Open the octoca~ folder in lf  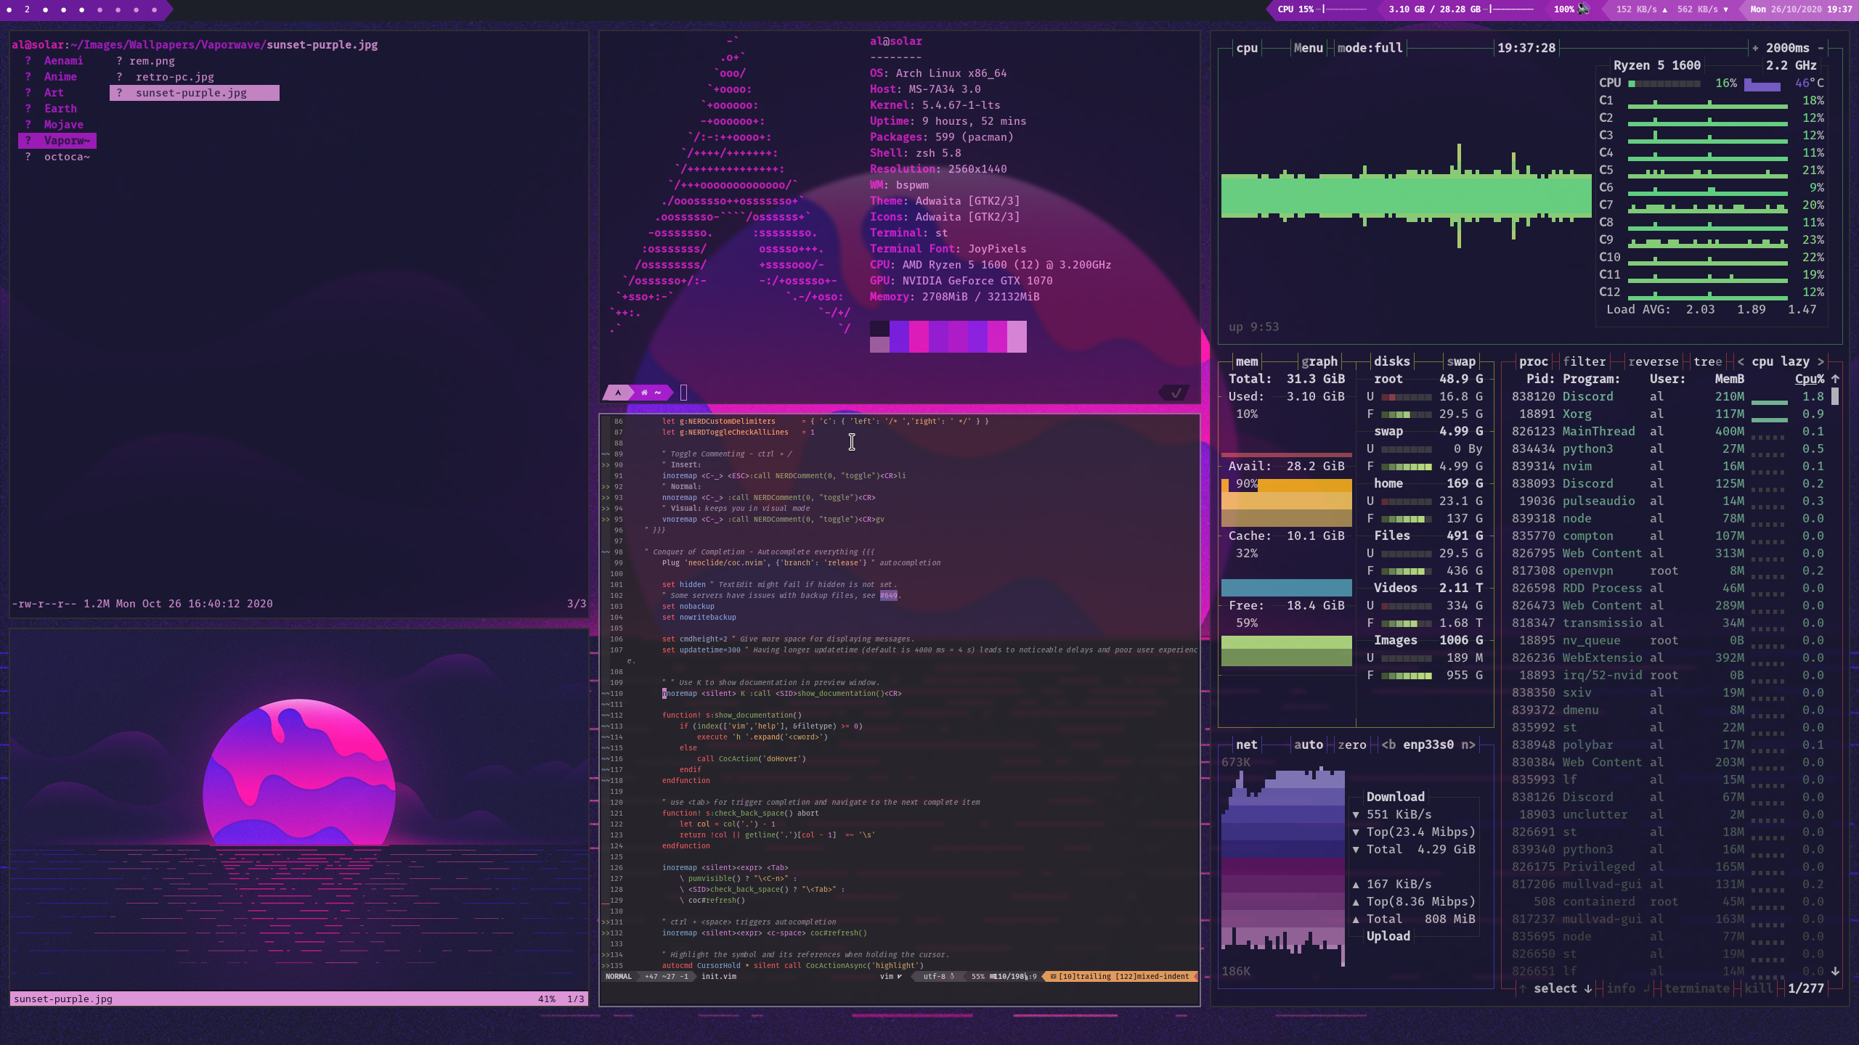pos(66,157)
